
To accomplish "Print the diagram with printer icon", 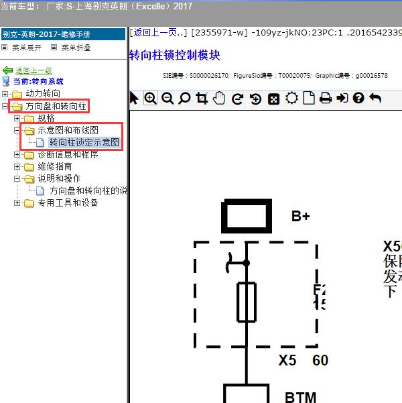I will pos(326,99).
